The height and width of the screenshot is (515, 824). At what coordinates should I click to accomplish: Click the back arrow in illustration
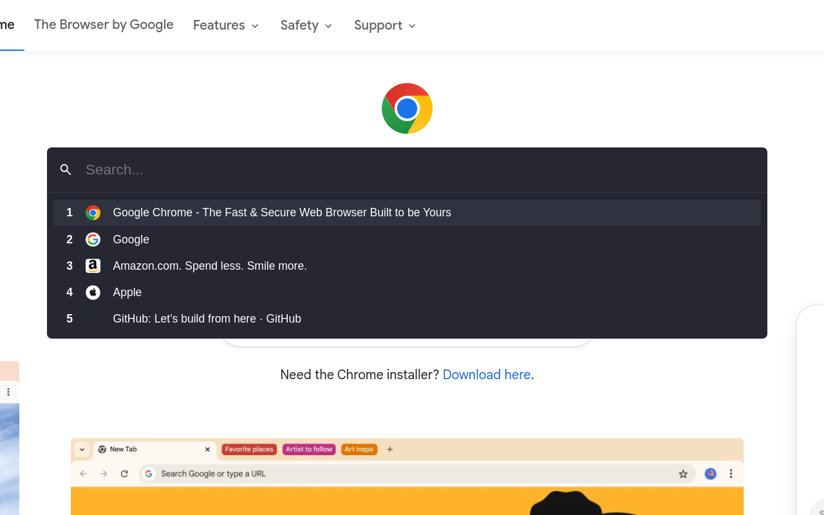pos(83,474)
